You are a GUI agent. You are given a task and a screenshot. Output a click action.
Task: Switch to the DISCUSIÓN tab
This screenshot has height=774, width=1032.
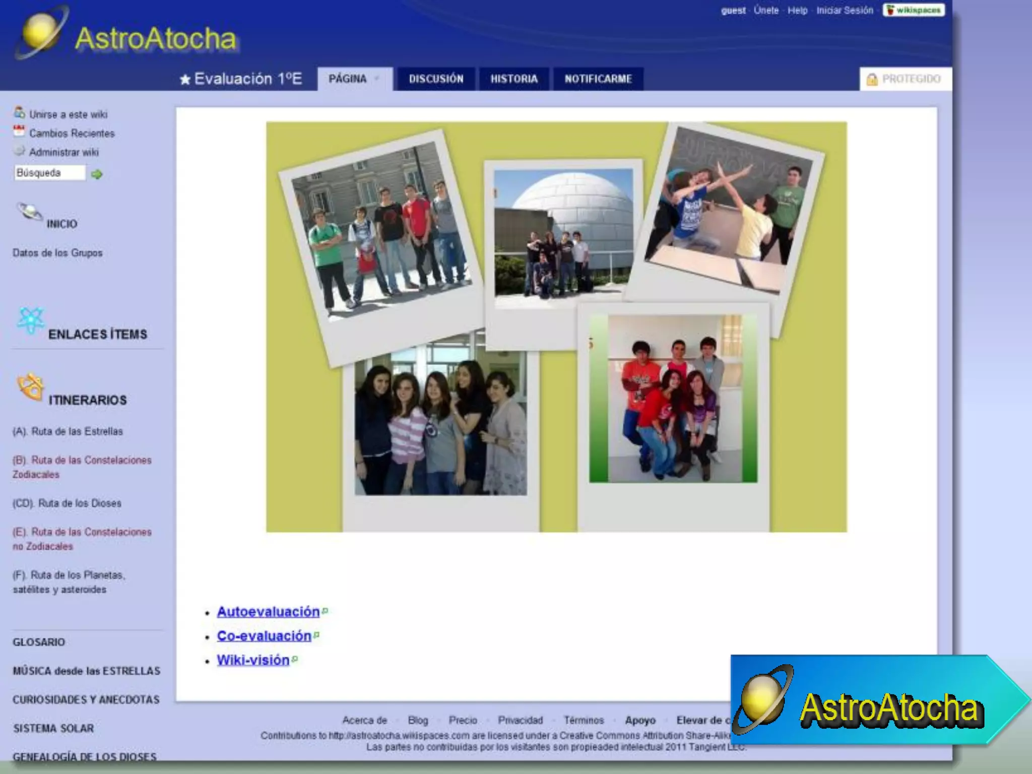(436, 79)
